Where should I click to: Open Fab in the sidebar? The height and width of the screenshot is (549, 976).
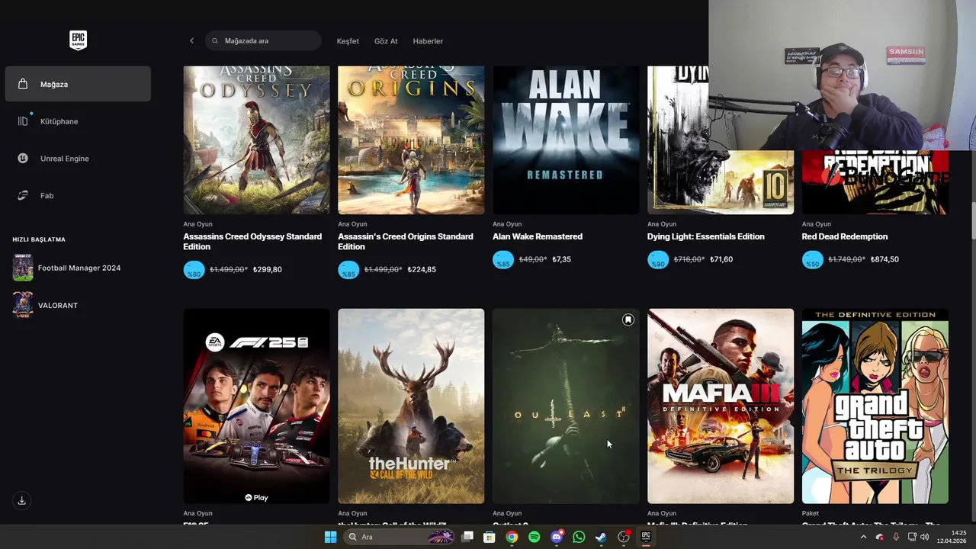[x=78, y=195]
